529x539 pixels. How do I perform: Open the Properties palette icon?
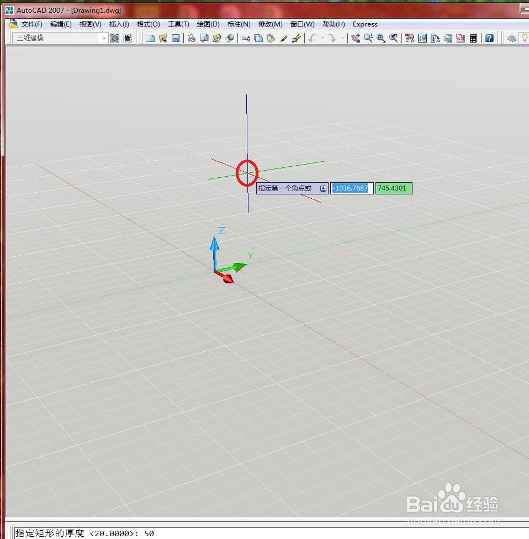[x=409, y=38]
